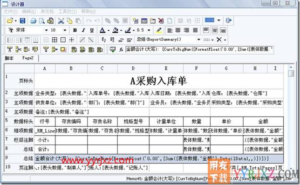Toggle underline formatting
300x185 pixels.
coord(92,30)
